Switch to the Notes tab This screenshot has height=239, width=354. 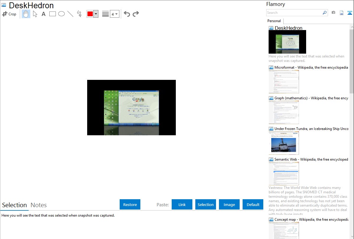pyautogui.click(x=39, y=205)
